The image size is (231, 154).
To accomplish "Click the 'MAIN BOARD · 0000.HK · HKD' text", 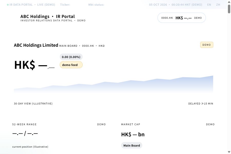I will pos(82,46).
